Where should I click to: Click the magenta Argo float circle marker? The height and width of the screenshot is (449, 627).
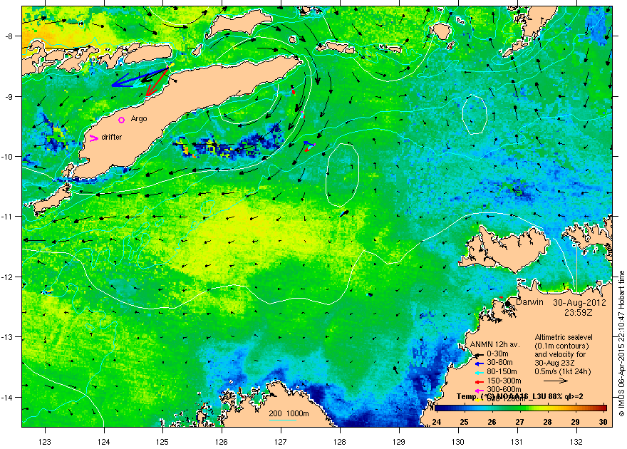(x=122, y=120)
